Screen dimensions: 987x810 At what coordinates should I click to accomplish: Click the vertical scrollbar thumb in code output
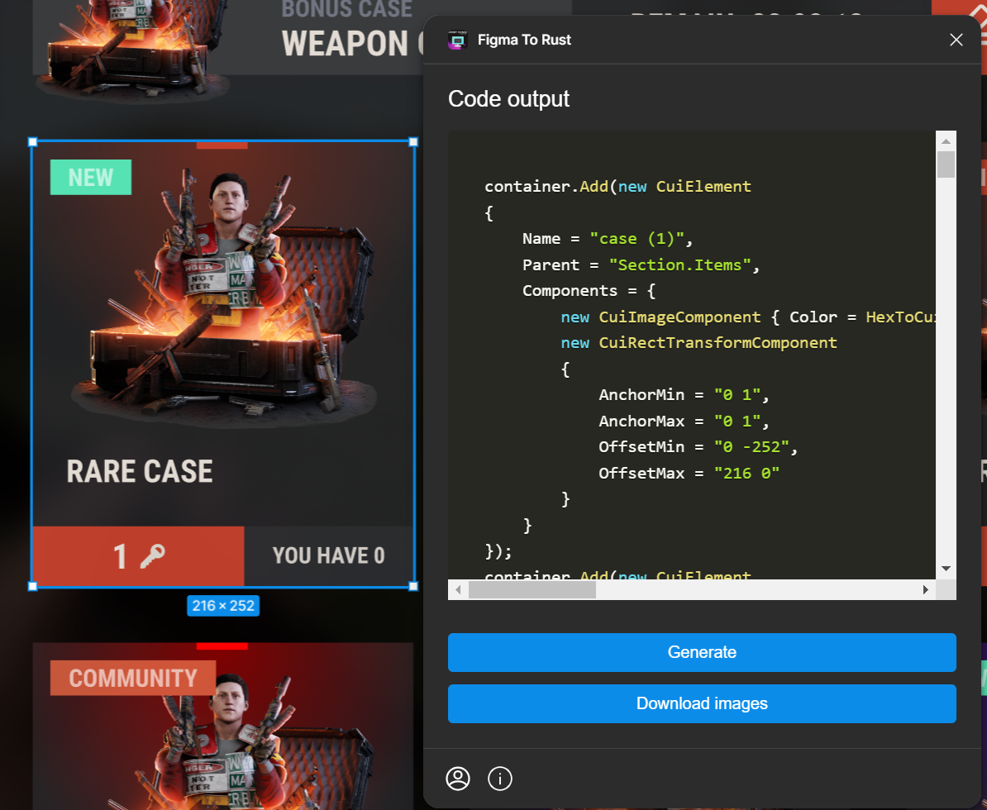pos(946,164)
